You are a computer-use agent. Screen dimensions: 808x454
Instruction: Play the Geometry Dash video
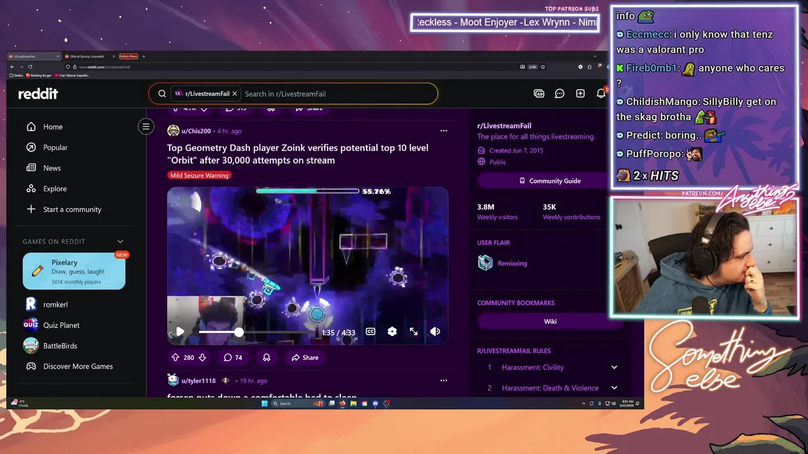(180, 332)
